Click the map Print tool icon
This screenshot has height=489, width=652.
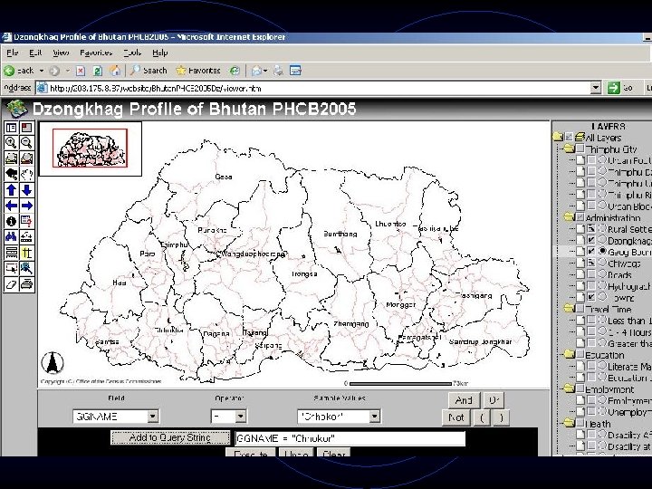pos(27,284)
